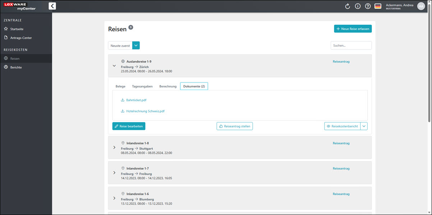432x215 pixels.
Task: Download Bahnticket.pdf via its download icon
Action: 123,100
